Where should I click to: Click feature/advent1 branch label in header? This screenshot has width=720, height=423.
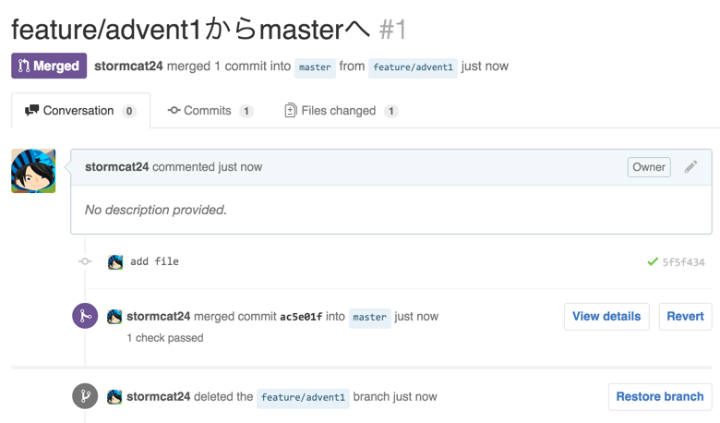413,67
